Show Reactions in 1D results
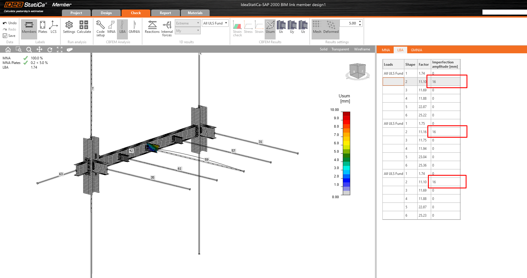The width and height of the screenshot is (527, 278). (152, 27)
